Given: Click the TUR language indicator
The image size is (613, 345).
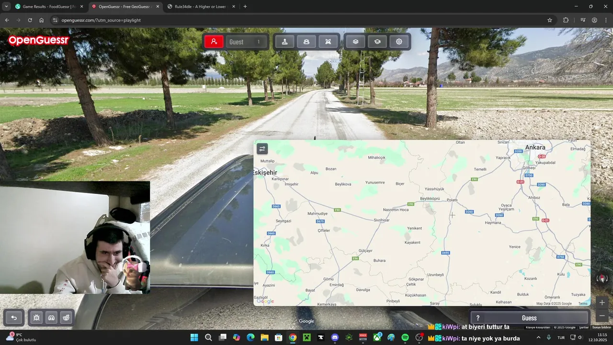Looking at the screenshot, I should point(561,337).
